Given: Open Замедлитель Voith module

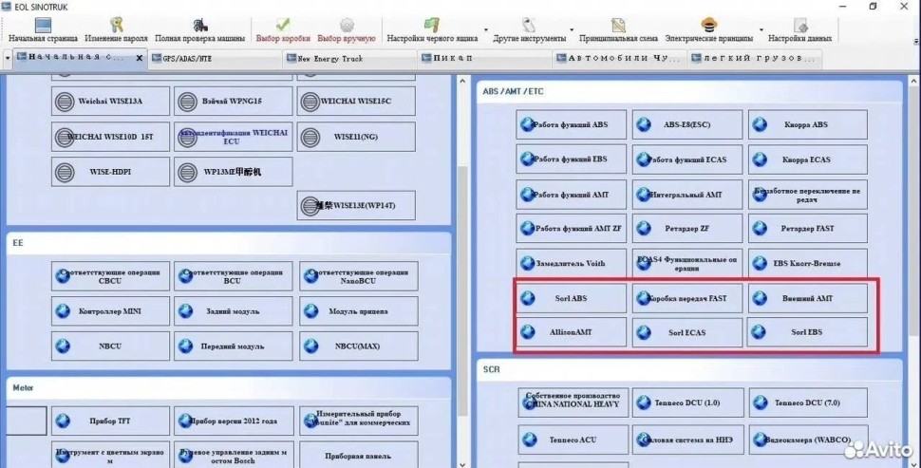Looking at the screenshot, I should pos(571,263).
